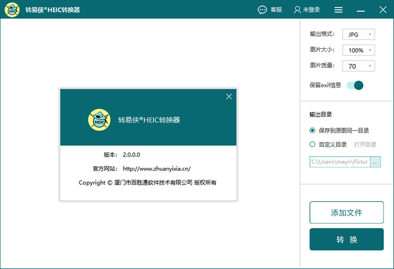Open the 输出格式 JPG dropdown

tap(359, 35)
